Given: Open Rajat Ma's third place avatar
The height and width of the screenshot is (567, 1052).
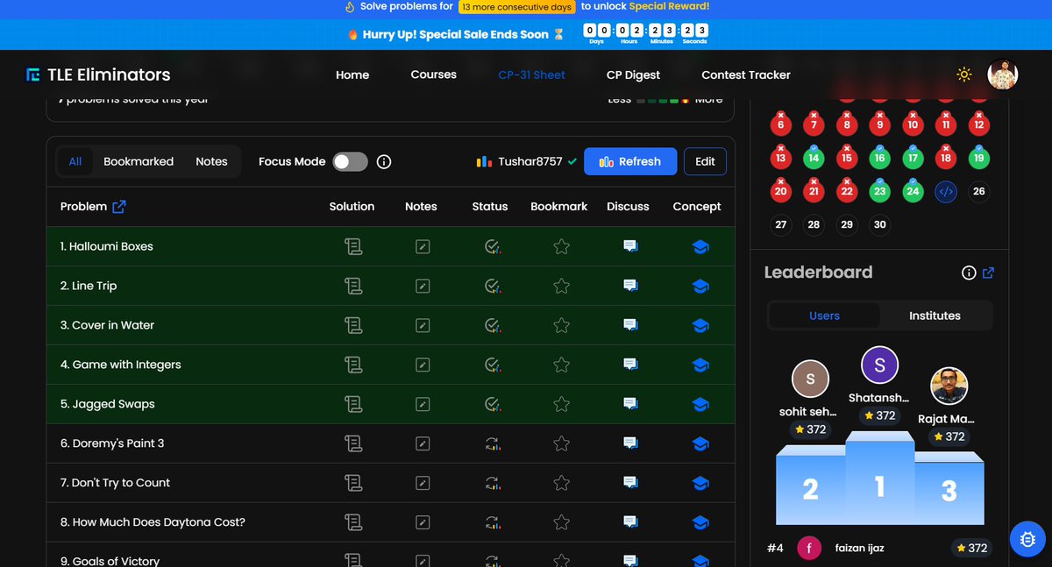Looking at the screenshot, I should tap(949, 386).
